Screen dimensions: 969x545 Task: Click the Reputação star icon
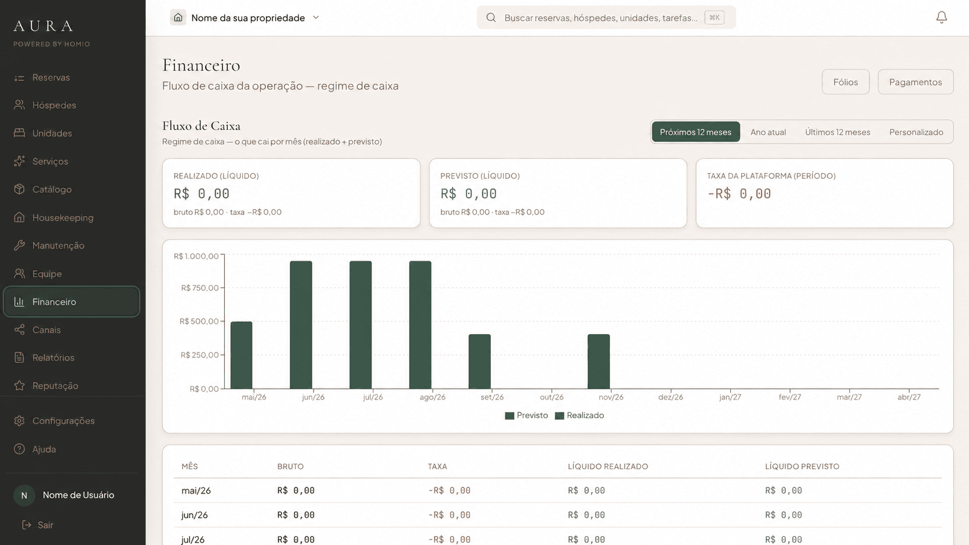click(19, 386)
